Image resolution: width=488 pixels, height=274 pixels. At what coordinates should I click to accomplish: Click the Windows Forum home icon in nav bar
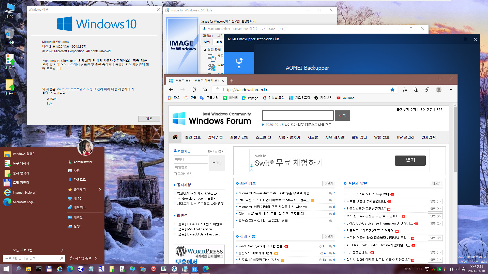(x=175, y=137)
